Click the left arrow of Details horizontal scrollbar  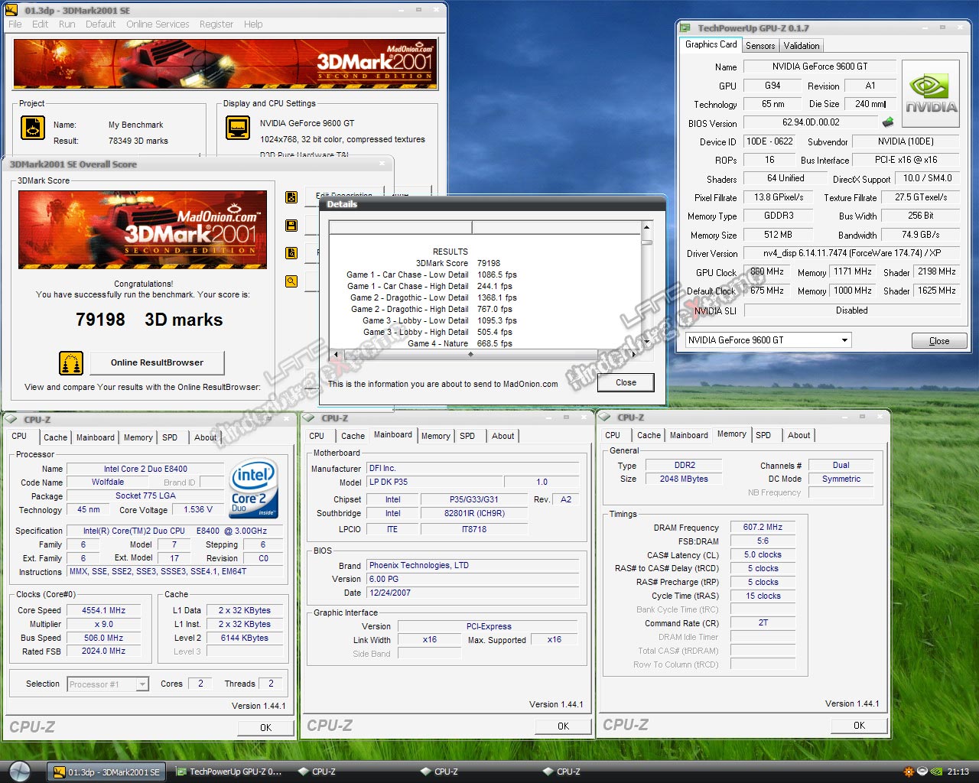click(335, 355)
